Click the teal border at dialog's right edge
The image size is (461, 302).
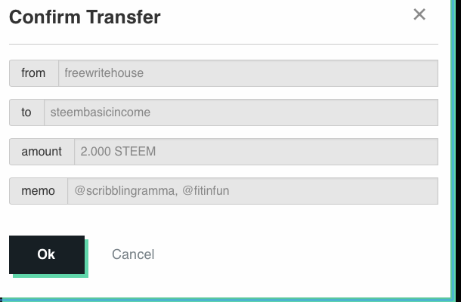tap(453, 147)
